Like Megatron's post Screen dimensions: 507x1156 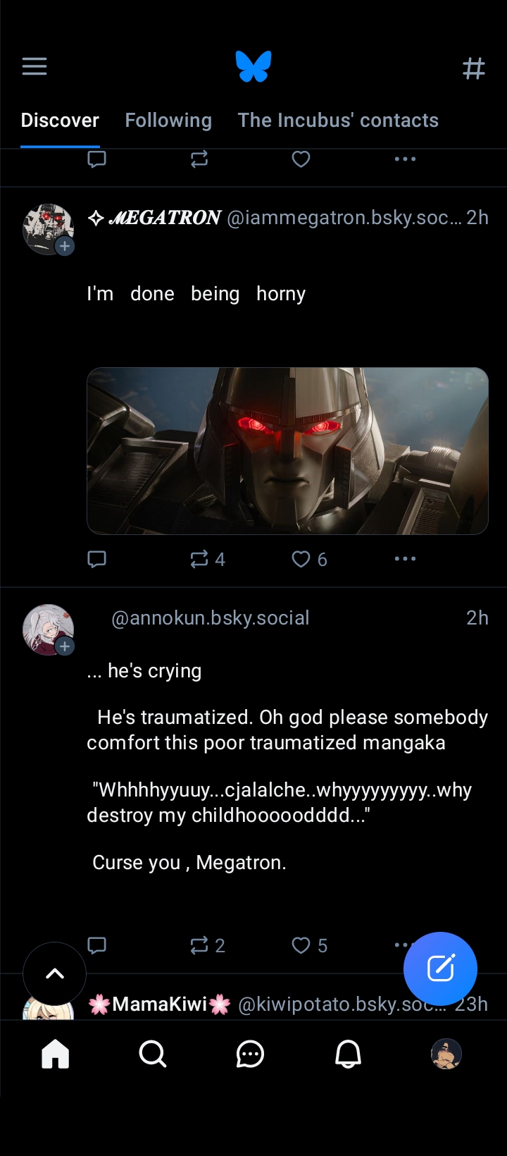click(301, 559)
